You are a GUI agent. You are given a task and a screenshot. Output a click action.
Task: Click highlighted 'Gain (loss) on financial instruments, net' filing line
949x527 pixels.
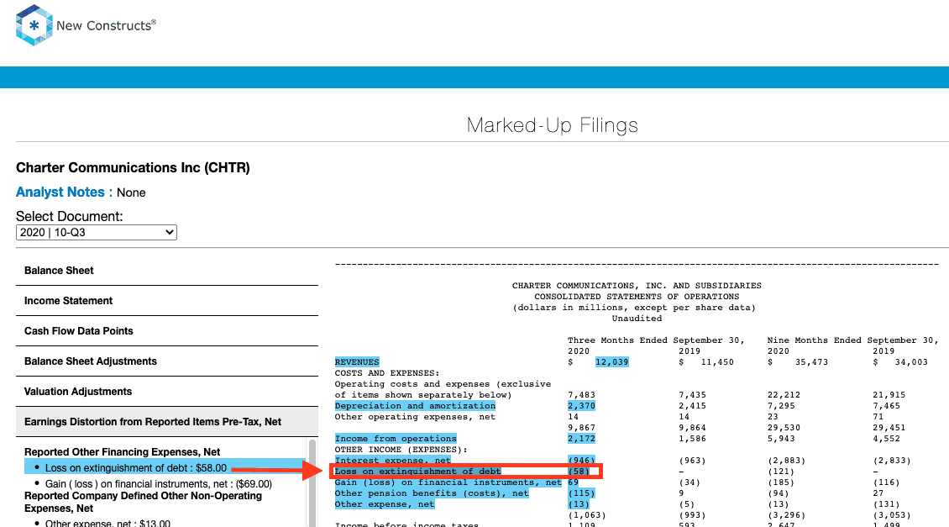448,482
